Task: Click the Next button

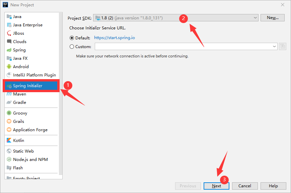Action: (216, 186)
